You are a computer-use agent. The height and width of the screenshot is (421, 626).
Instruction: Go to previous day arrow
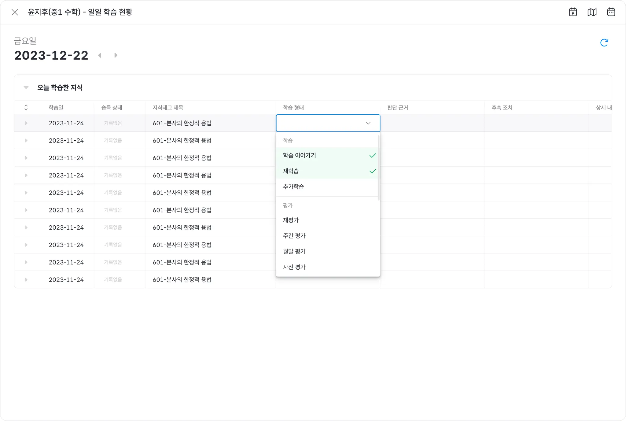pos(100,55)
